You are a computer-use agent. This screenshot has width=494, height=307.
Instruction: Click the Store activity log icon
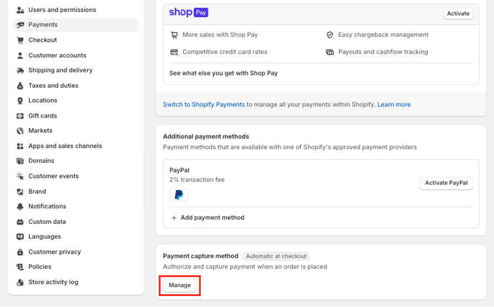[x=20, y=282]
